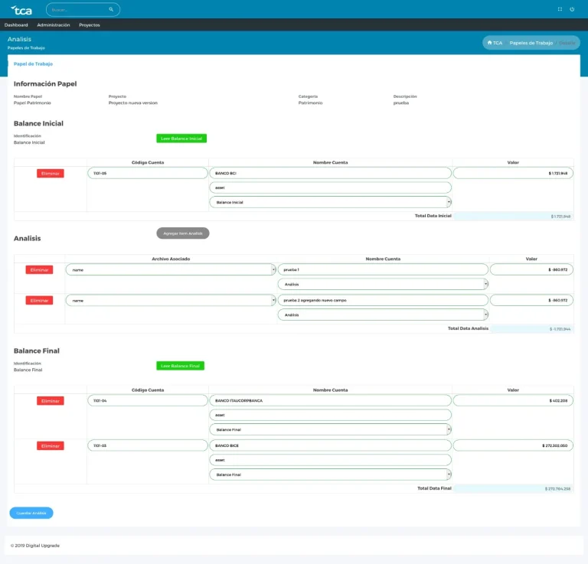Open the Dashboard menu
The width and height of the screenshot is (588, 564).
coord(16,25)
